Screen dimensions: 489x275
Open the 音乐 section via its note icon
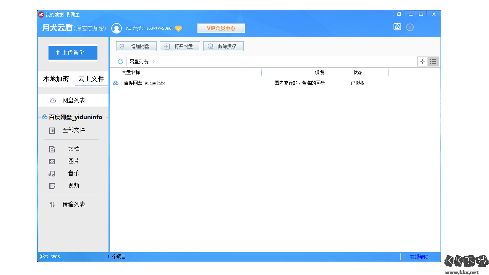52,173
